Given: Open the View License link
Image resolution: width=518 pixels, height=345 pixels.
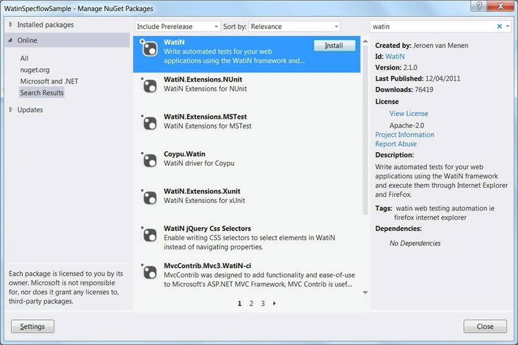Looking at the screenshot, I should click(x=409, y=113).
